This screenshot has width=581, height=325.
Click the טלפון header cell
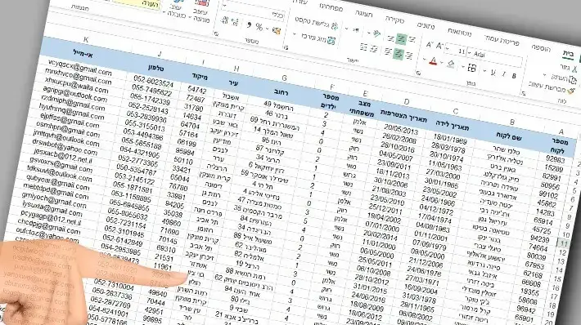point(155,68)
